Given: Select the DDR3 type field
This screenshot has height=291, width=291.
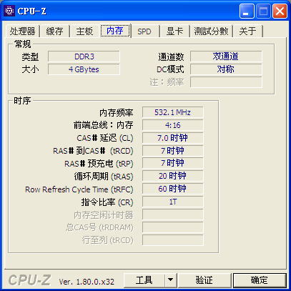Looking at the screenshot, I should [84, 56].
